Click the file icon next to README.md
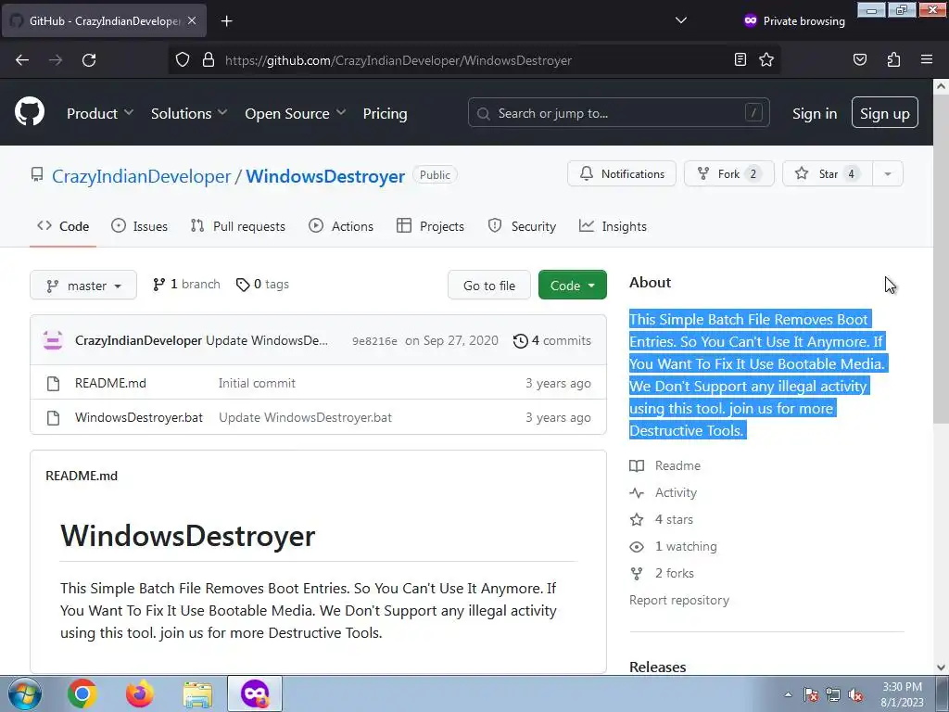This screenshot has width=949, height=712. pos(53,383)
